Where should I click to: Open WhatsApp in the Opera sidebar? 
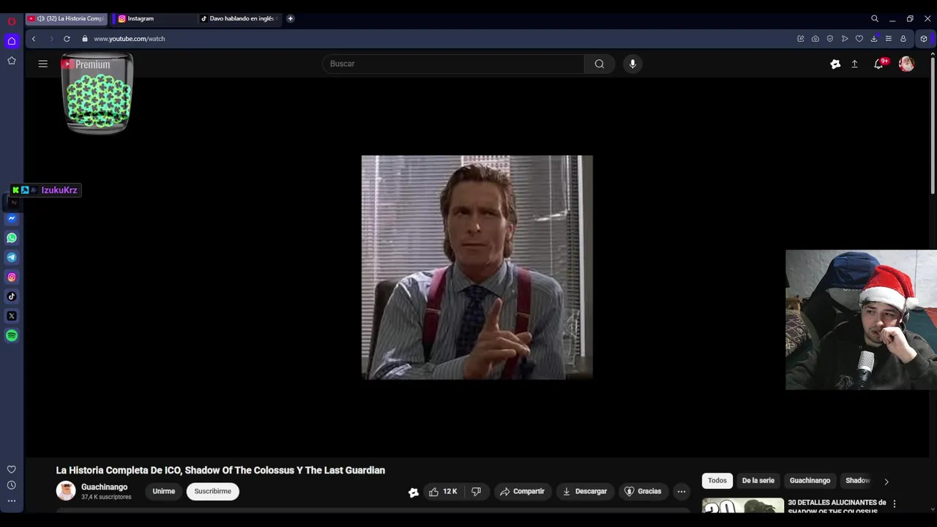[12, 238]
